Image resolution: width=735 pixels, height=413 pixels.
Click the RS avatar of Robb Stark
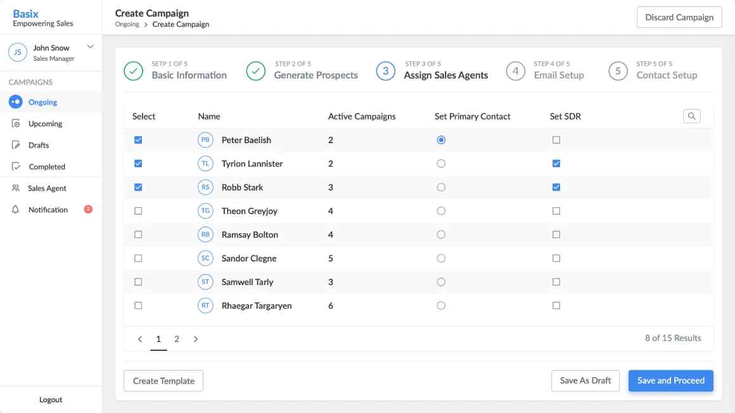pyautogui.click(x=205, y=187)
